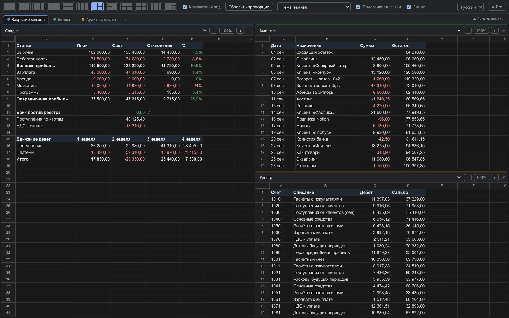Zoom in the Реестр panel with plus
The height and width of the screenshot is (318, 509).
click(495, 177)
